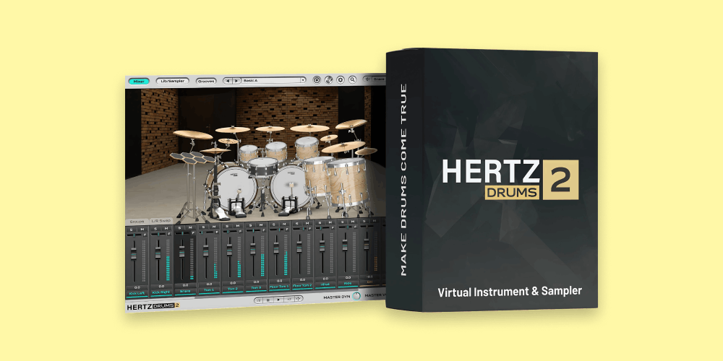
Task: Click the Mute button on Ride channel
Action: (353, 222)
